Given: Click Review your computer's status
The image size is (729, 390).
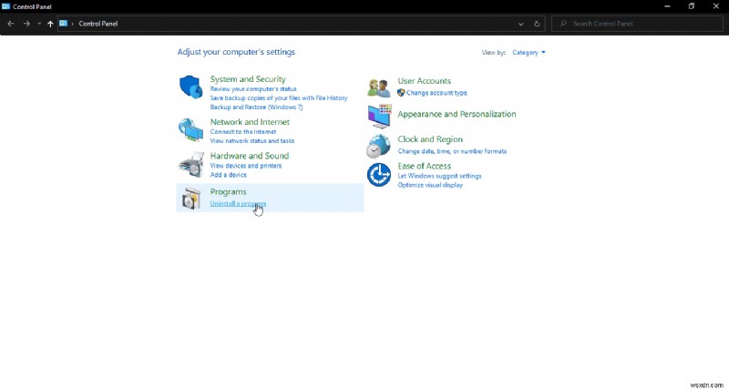Looking at the screenshot, I should pos(253,88).
